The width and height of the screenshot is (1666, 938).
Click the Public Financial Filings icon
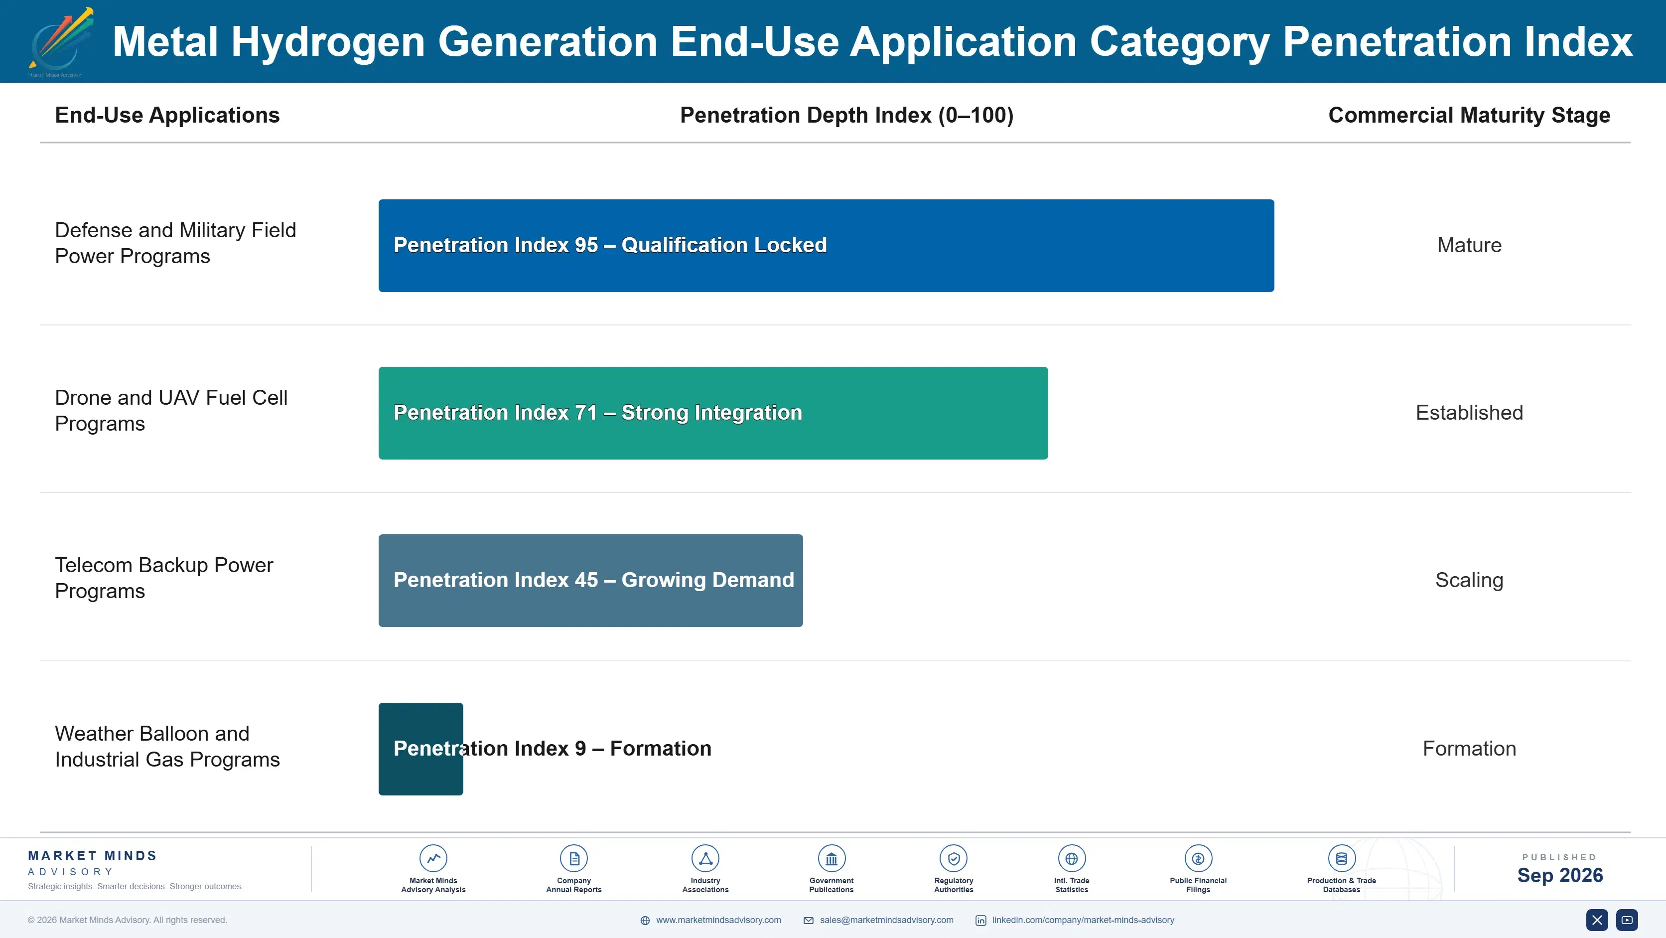tap(1198, 858)
